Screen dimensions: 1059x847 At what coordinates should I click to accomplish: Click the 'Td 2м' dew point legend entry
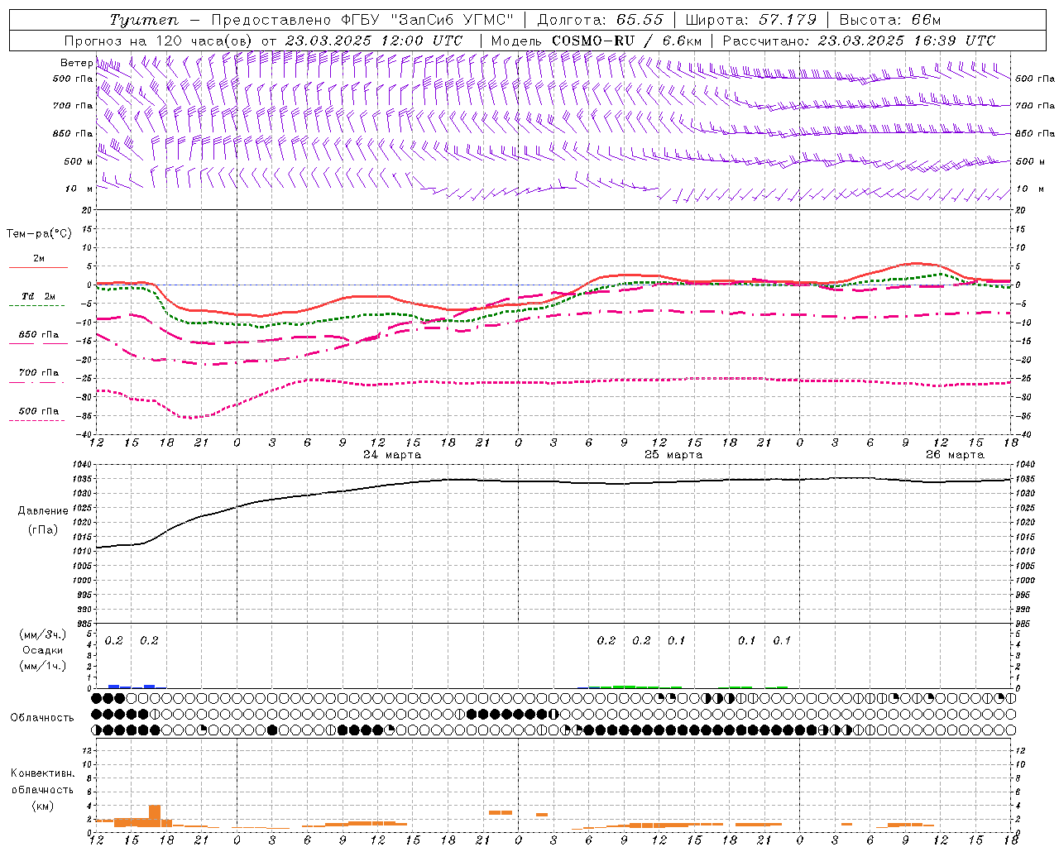(x=39, y=296)
